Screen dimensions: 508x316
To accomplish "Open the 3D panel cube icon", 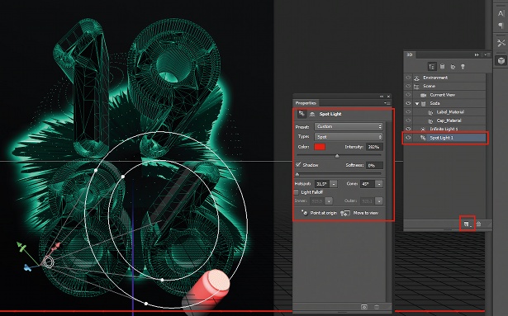I will [501, 60].
